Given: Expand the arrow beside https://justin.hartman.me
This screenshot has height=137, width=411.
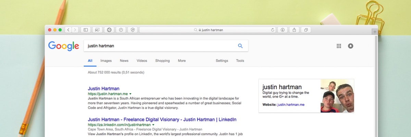Looking at the screenshot, I should coord(130,94).
